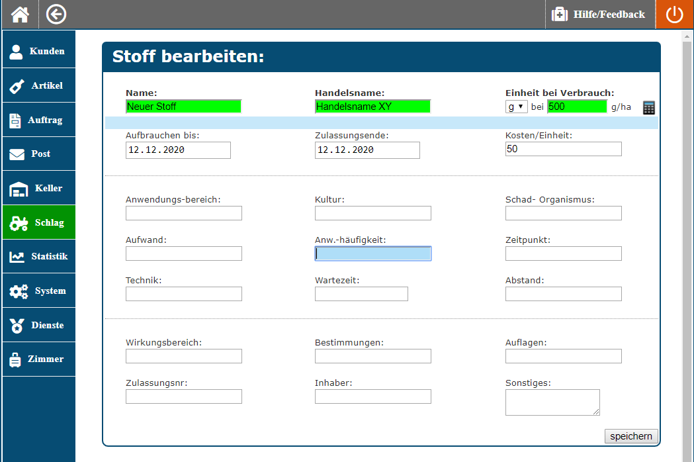The height and width of the screenshot is (462, 694).
Task: Focus the Aufbrauchen bis date field
Action: [x=178, y=150]
